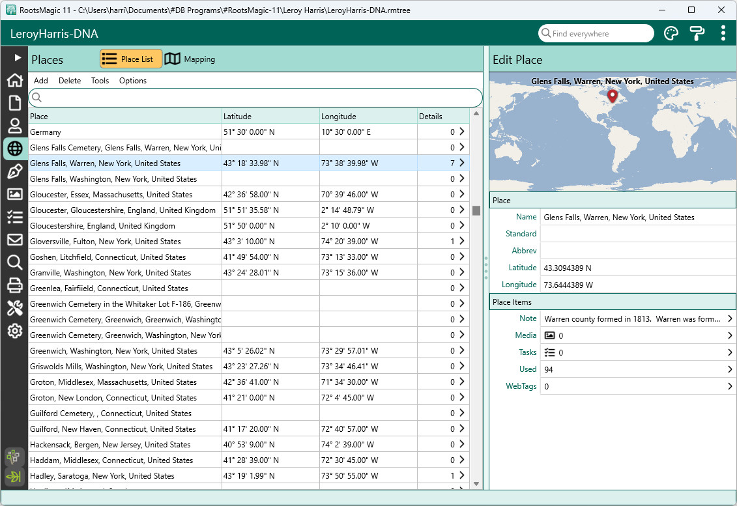Click the Standard name field
Viewport: 737px width, 506px height.
(639, 234)
